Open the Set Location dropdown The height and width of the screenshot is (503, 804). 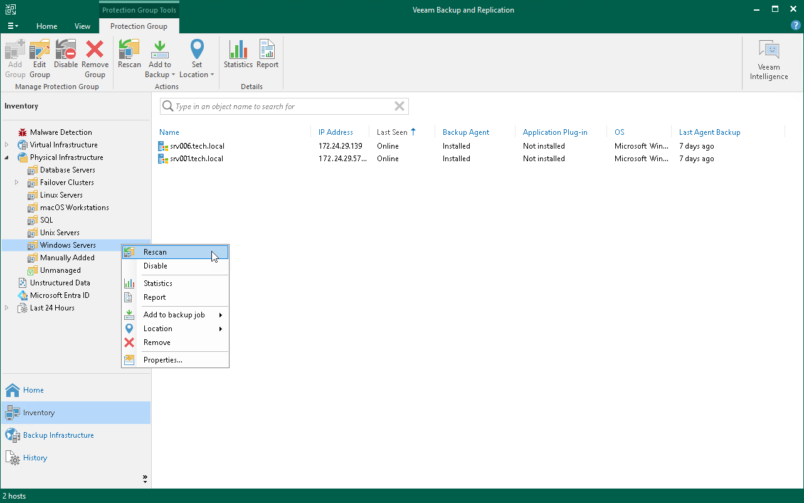click(197, 60)
